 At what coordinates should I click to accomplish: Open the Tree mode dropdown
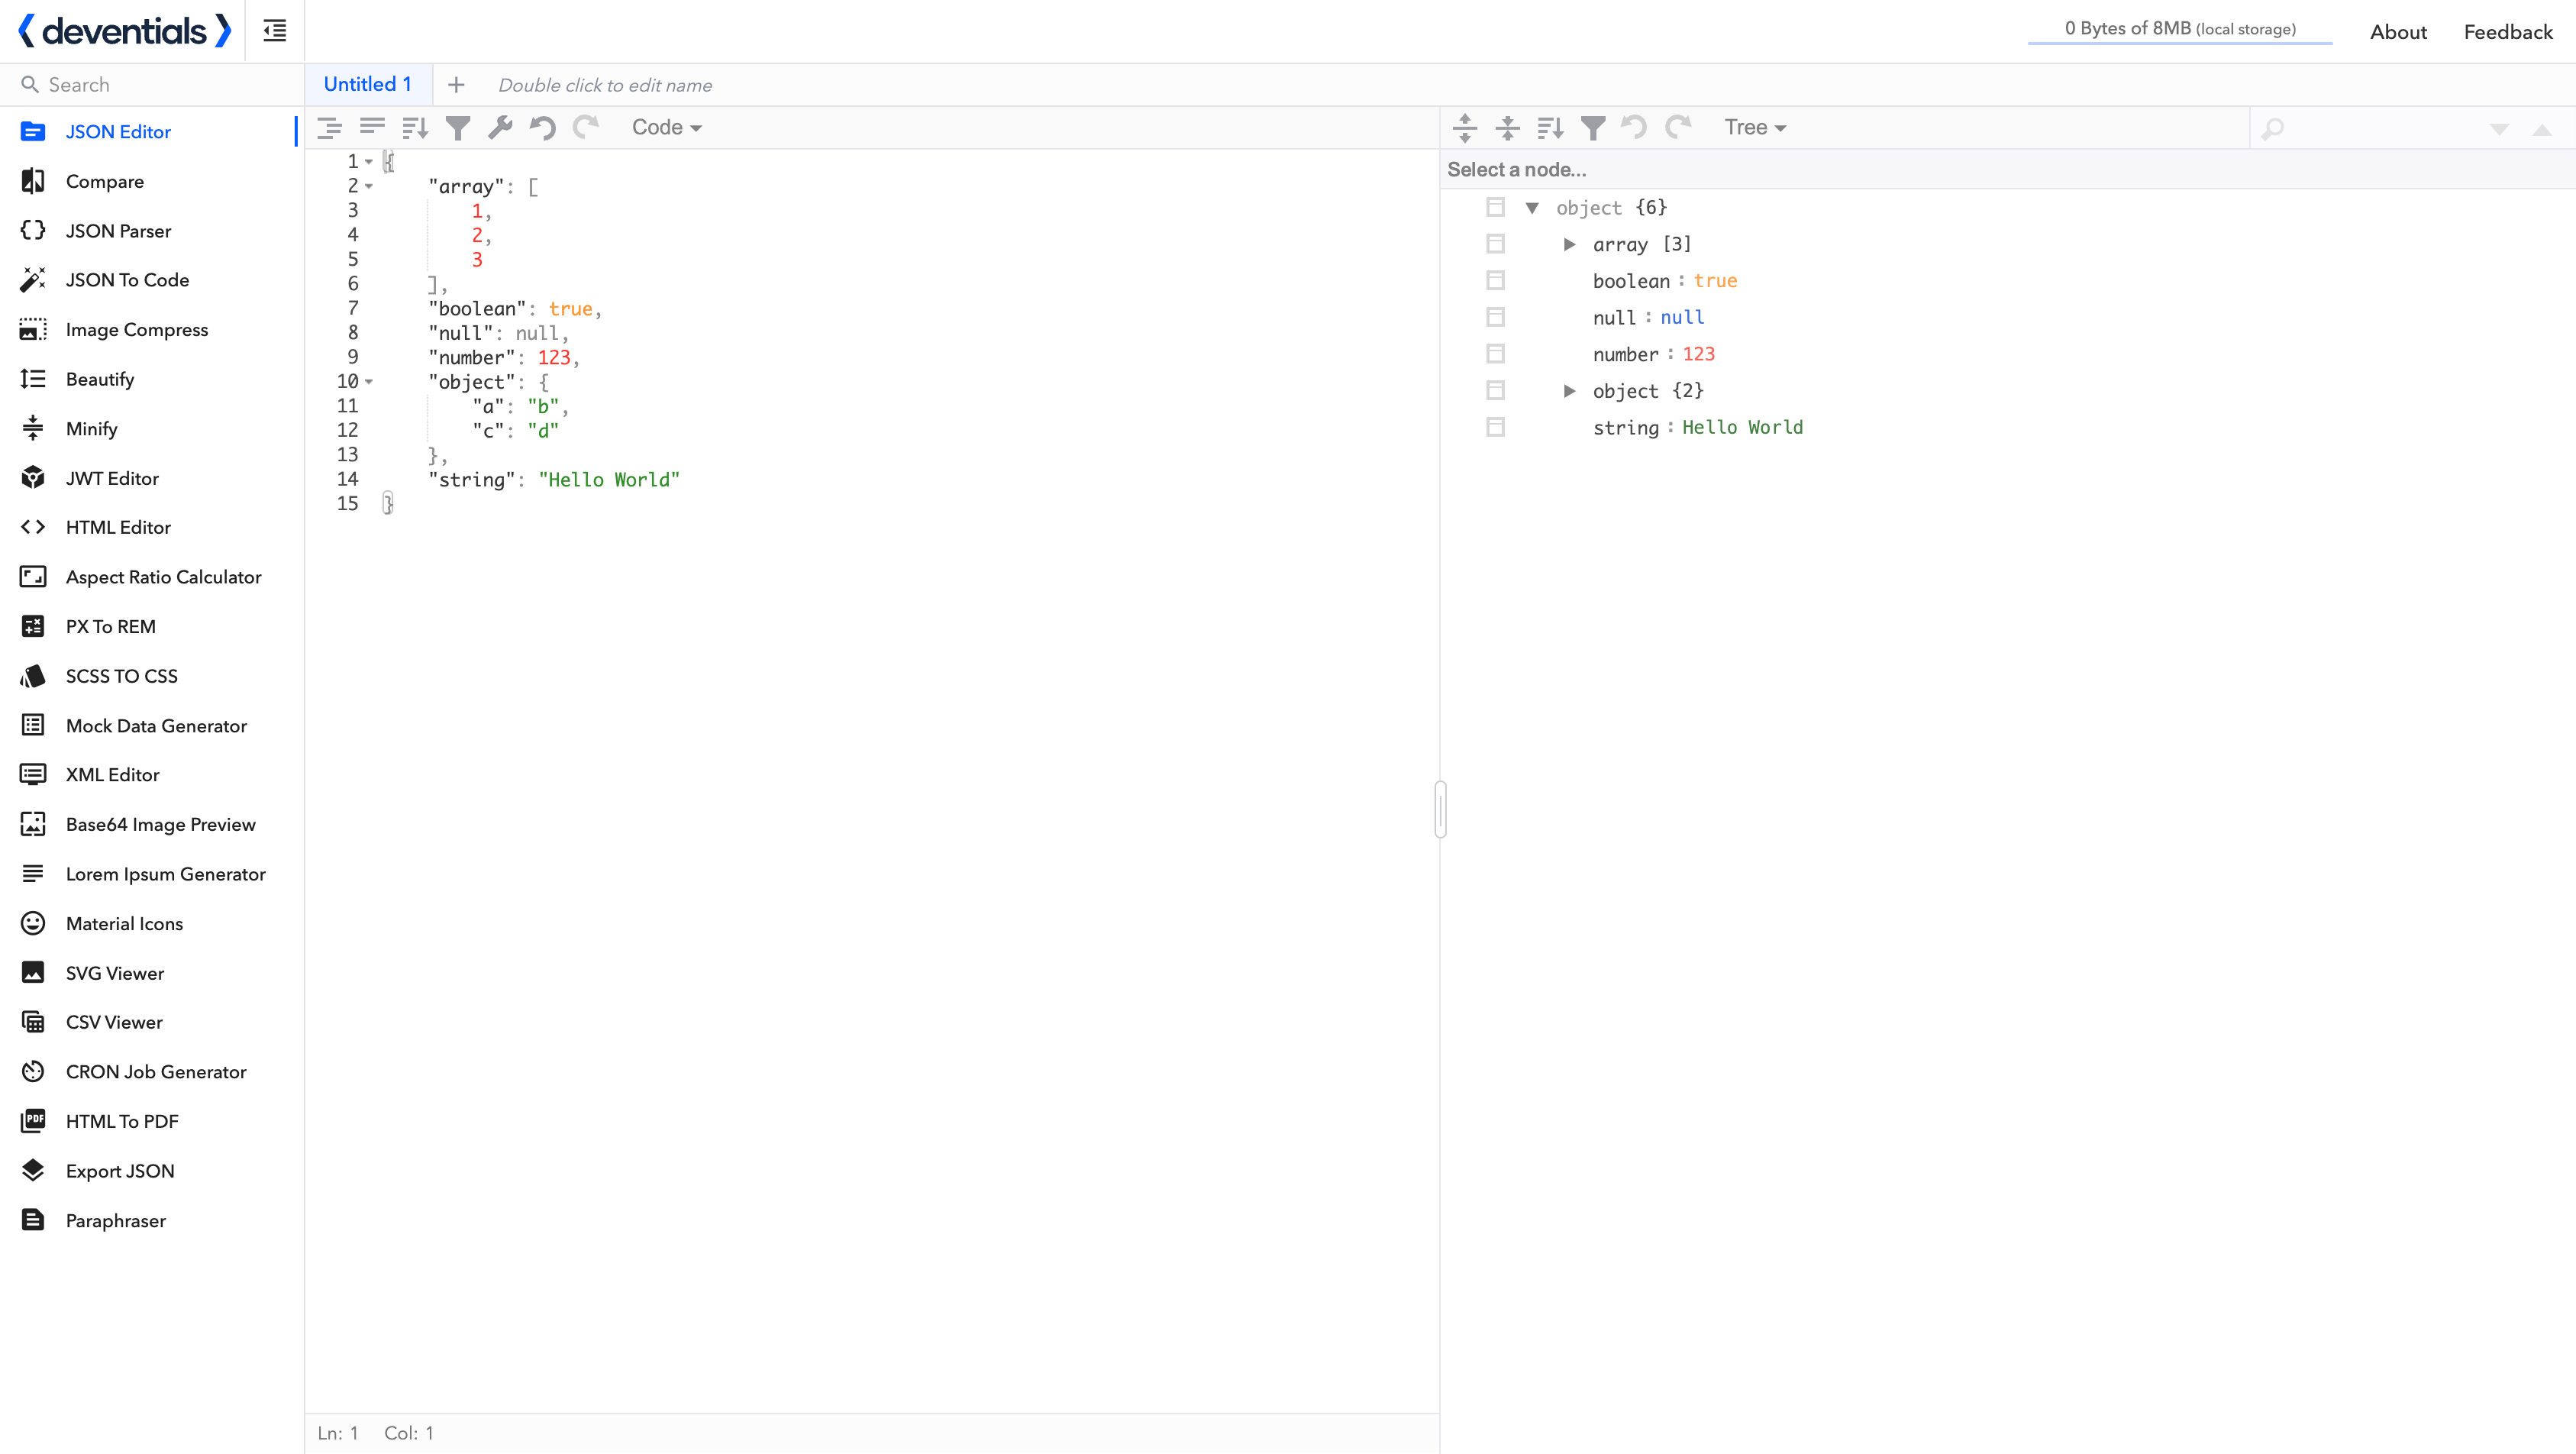pos(1755,127)
